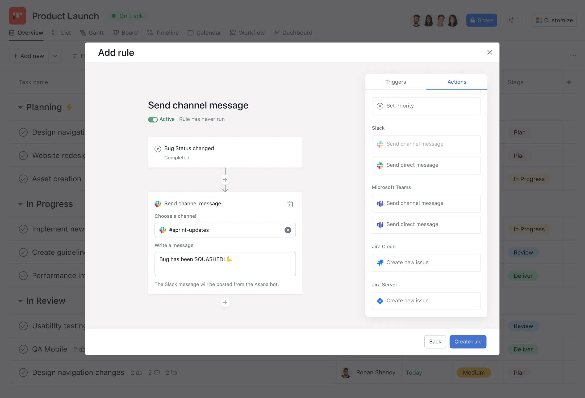Image resolution: width=585 pixels, height=398 pixels.
Task: Click the Add new button
Action: pos(29,56)
